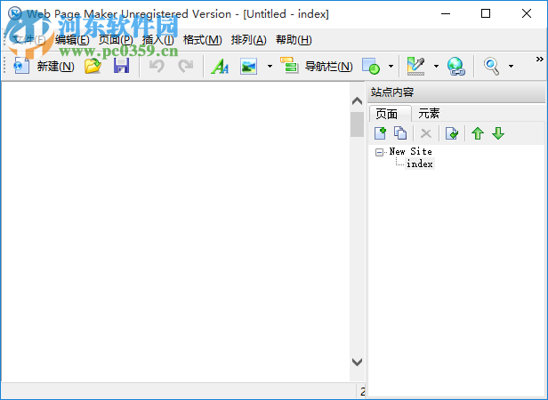The image size is (548, 400).
Task: Select the eyedropper color picker tool
Action: coord(416,66)
